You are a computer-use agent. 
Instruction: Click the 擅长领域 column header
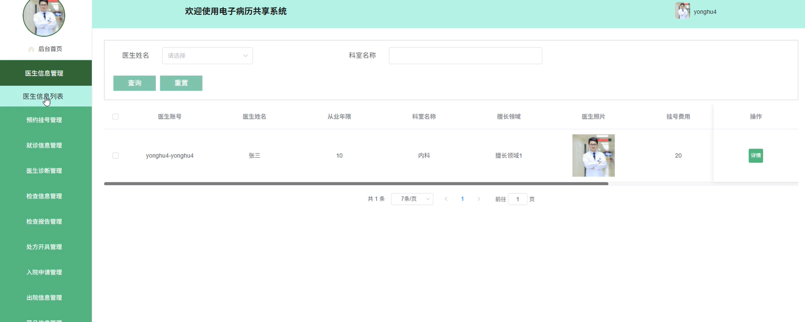[x=509, y=117]
